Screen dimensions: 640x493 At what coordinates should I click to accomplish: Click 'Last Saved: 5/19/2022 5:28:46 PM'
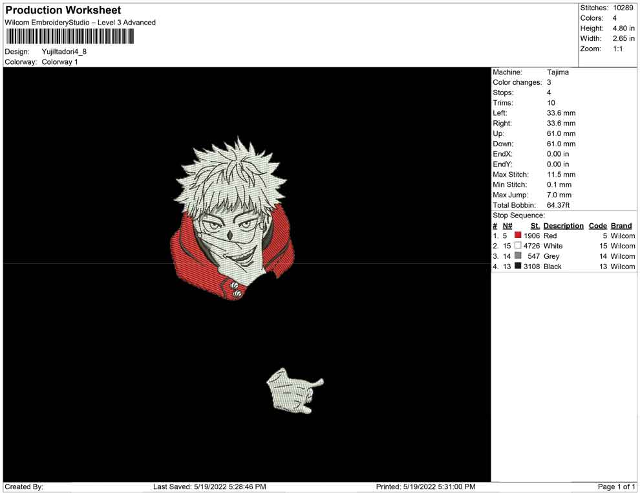[210, 487]
